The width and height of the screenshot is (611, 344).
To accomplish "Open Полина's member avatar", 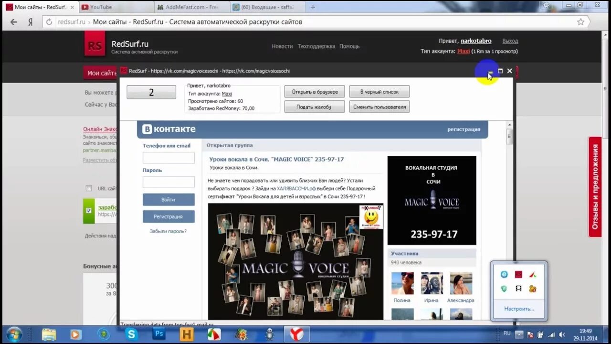I will click(402, 283).
